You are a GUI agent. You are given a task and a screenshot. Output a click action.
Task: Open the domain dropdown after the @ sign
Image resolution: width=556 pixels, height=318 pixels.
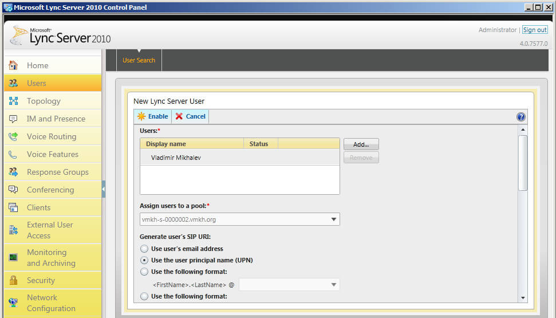pos(289,285)
